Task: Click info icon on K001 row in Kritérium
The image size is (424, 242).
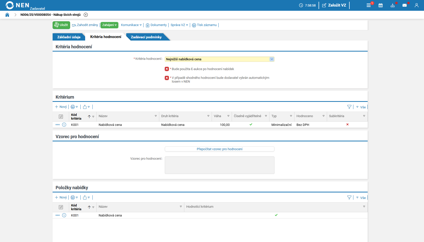Action: click(64, 125)
